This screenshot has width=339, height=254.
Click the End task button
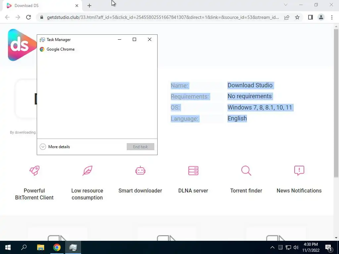pos(140,147)
